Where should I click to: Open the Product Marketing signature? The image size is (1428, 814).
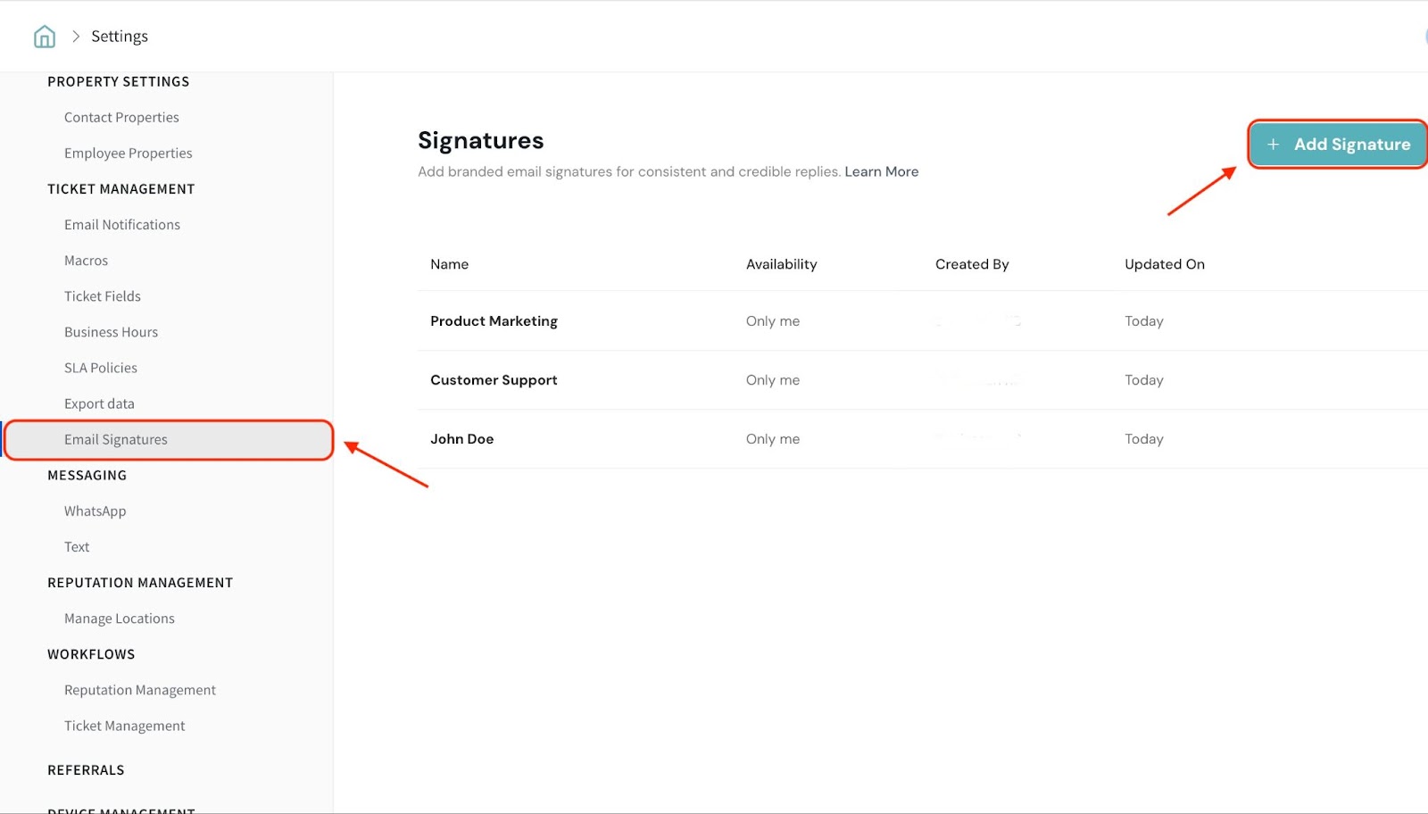click(x=494, y=321)
